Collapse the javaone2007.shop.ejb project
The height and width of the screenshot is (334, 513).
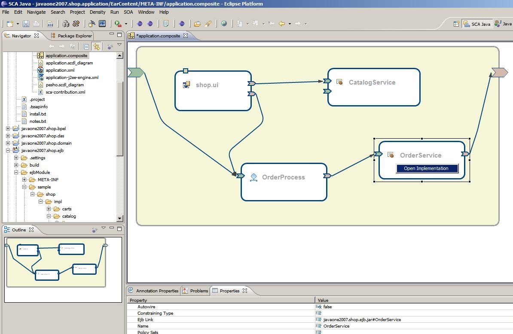coord(8,150)
